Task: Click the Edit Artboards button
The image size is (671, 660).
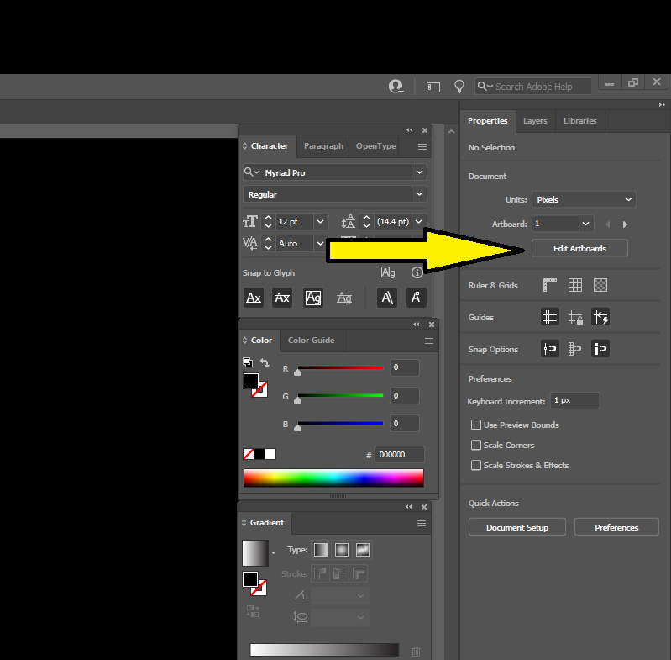Action: (579, 248)
